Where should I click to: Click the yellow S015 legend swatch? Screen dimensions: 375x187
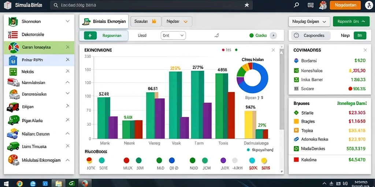[x=264, y=160]
